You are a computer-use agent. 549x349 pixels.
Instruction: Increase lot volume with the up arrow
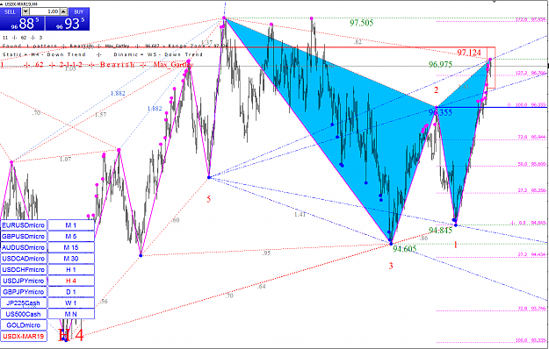[x=63, y=11]
